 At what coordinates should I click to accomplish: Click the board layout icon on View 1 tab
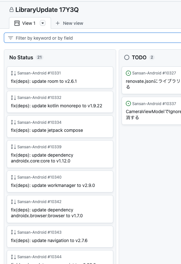tap(17, 23)
